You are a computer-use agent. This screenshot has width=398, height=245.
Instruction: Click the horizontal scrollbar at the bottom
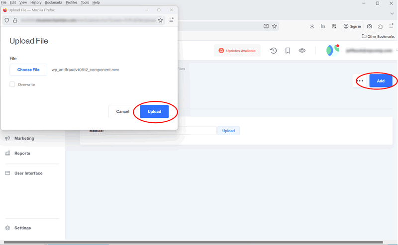click(x=193, y=243)
